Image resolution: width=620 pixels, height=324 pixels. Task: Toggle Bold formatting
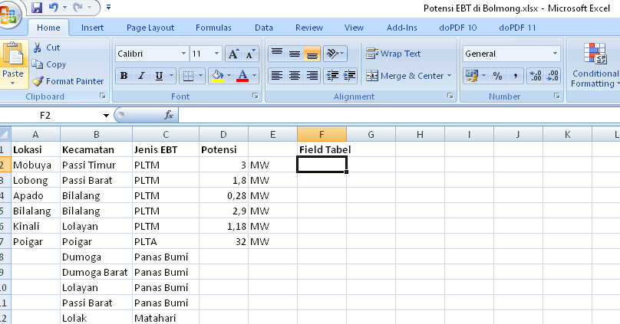[x=123, y=76]
